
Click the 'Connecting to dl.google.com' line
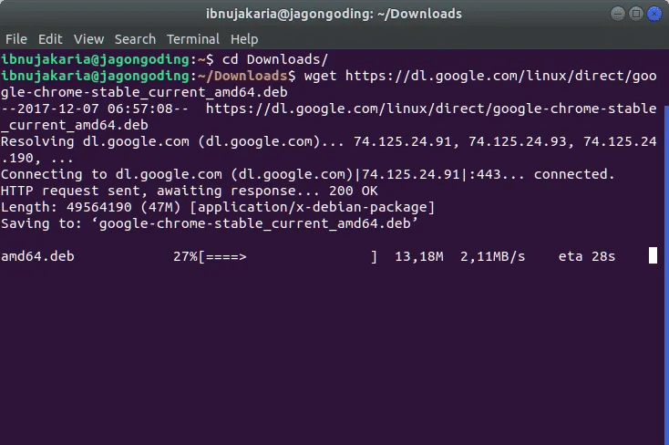coord(308,174)
